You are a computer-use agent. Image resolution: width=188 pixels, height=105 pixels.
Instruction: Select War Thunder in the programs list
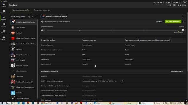coord(24,27)
